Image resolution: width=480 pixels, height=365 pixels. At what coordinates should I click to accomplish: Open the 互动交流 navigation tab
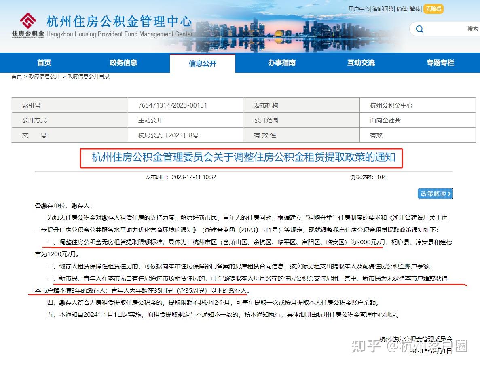click(361, 63)
